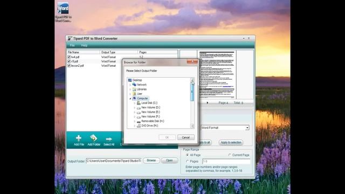Uncheck the lesson2.pdf checkbox
345x194 pixels.
(x=69, y=66)
